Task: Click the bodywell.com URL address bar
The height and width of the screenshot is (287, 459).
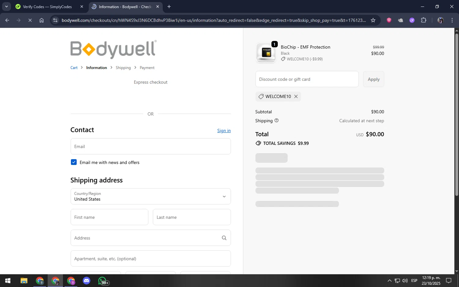Action: pyautogui.click(x=214, y=20)
